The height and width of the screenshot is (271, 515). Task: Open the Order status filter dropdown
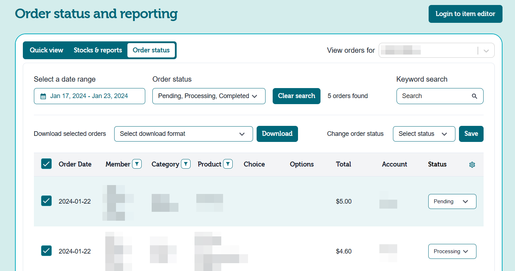click(209, 96)
